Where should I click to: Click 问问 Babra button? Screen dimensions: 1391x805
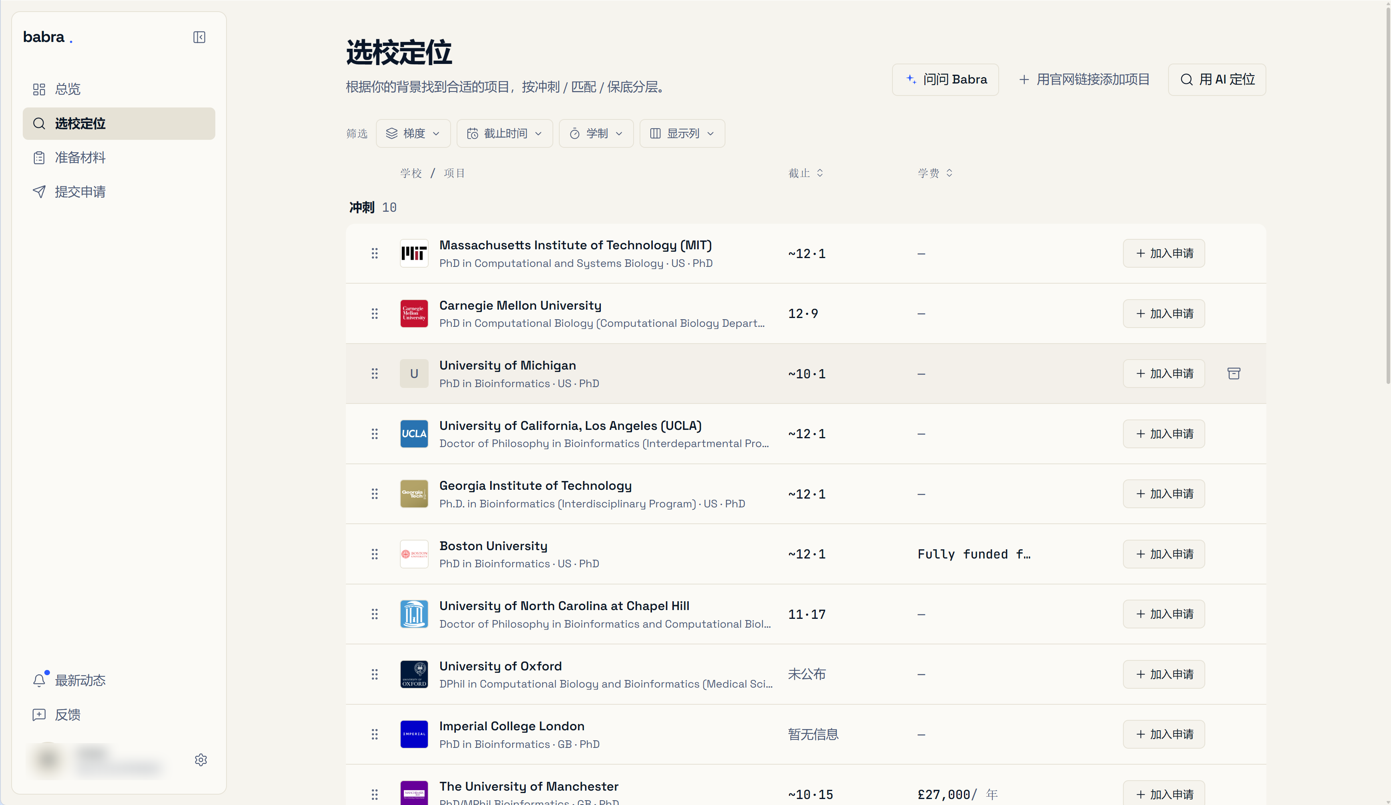coord(946,80)
